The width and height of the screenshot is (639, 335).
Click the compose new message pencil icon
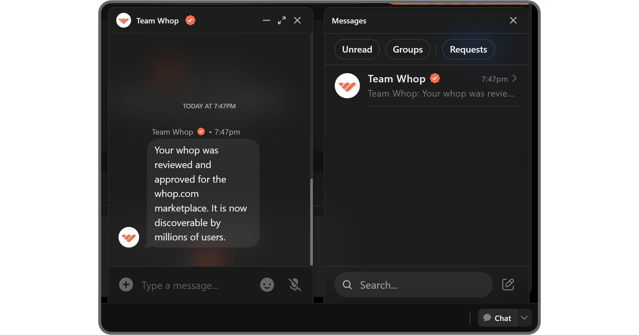(508, 285)
